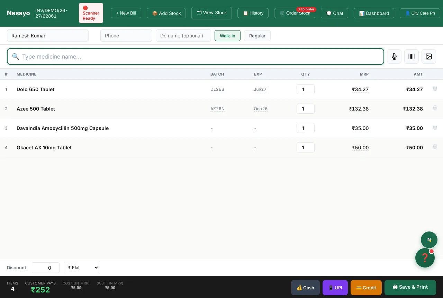Open the City Care Ph account menu
Image resolution: width=443 pixels, height=298 pixels.
(420, 13)
